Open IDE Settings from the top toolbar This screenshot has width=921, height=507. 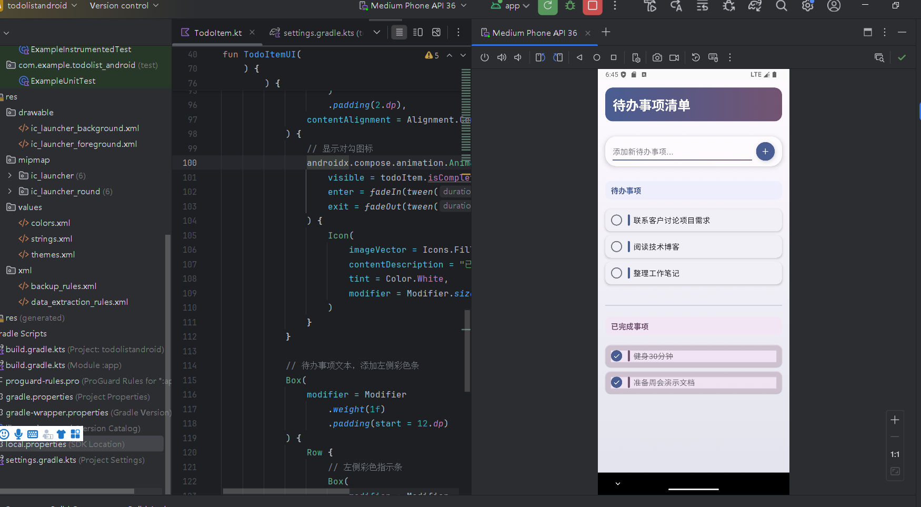(807, 6)
